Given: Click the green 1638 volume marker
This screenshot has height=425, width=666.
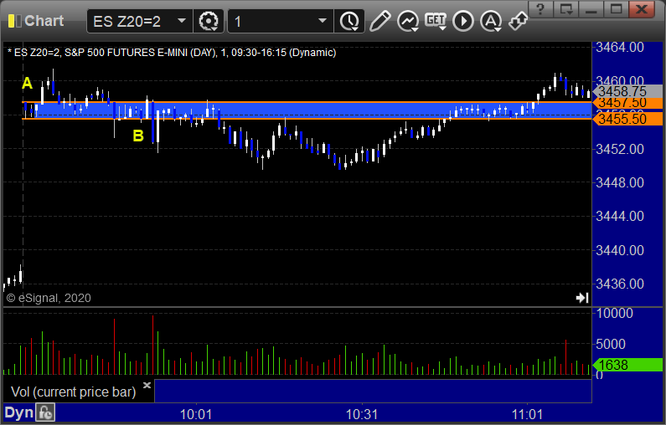Looking at the screenshot, I should [x=627, y=365].
